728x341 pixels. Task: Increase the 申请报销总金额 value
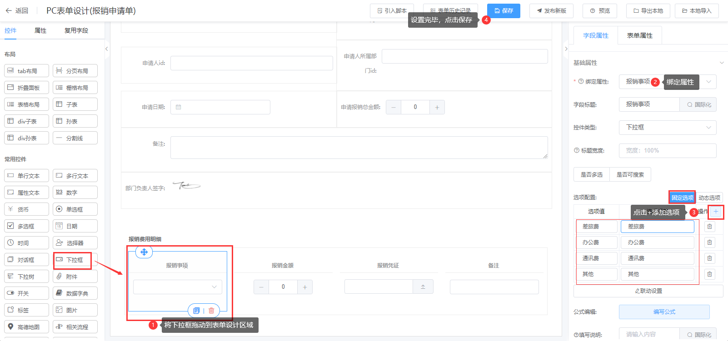pos(437,107)
